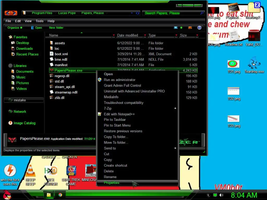Choose Uninstall with Advanced Uninstaller PRO
Viewport: 267px width, 200px height.
[137, 91]
